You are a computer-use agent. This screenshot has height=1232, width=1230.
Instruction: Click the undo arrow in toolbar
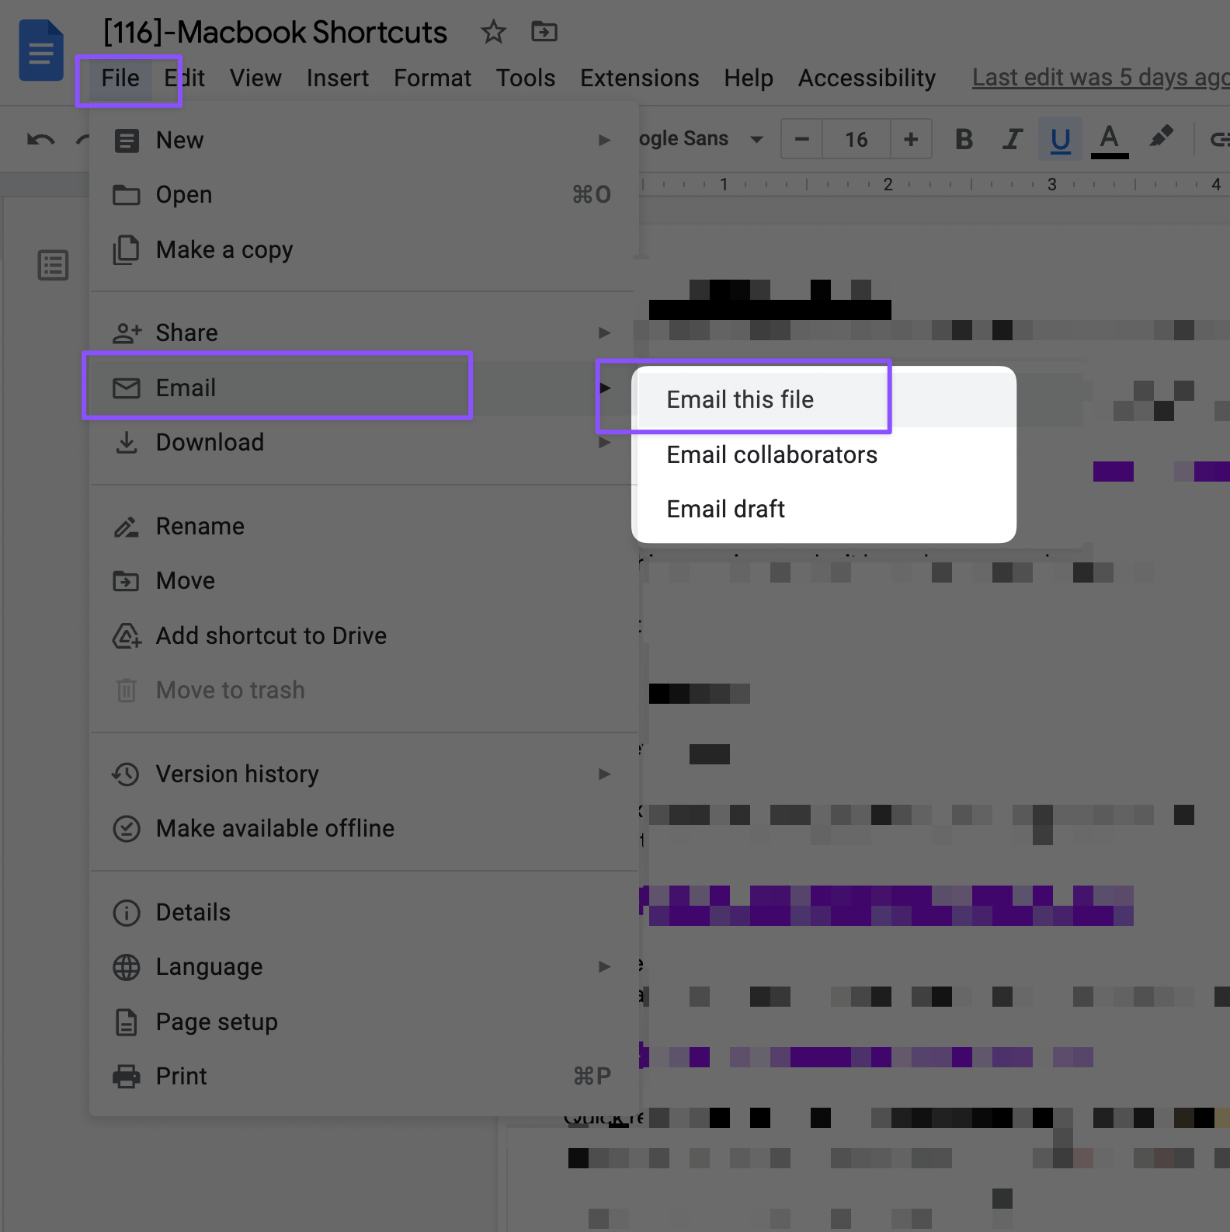pos(40,140)
